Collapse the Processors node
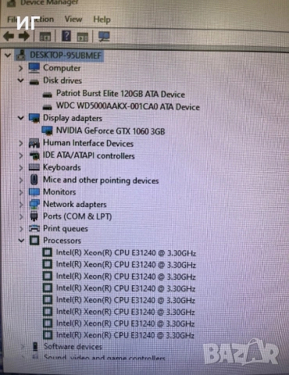Screen dimensions: 289x375 click(x=21, y=241)
